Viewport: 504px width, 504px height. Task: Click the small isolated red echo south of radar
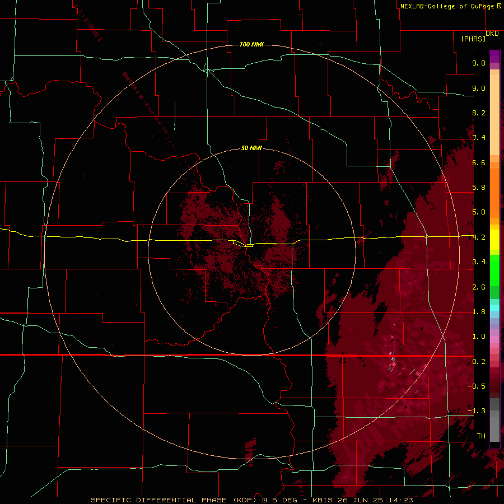pos(251,451)
